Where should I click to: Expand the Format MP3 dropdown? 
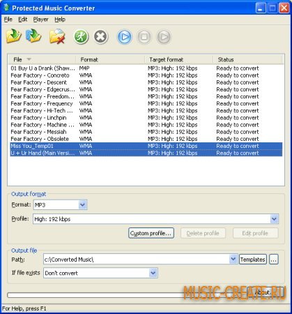tap(83, 205)
